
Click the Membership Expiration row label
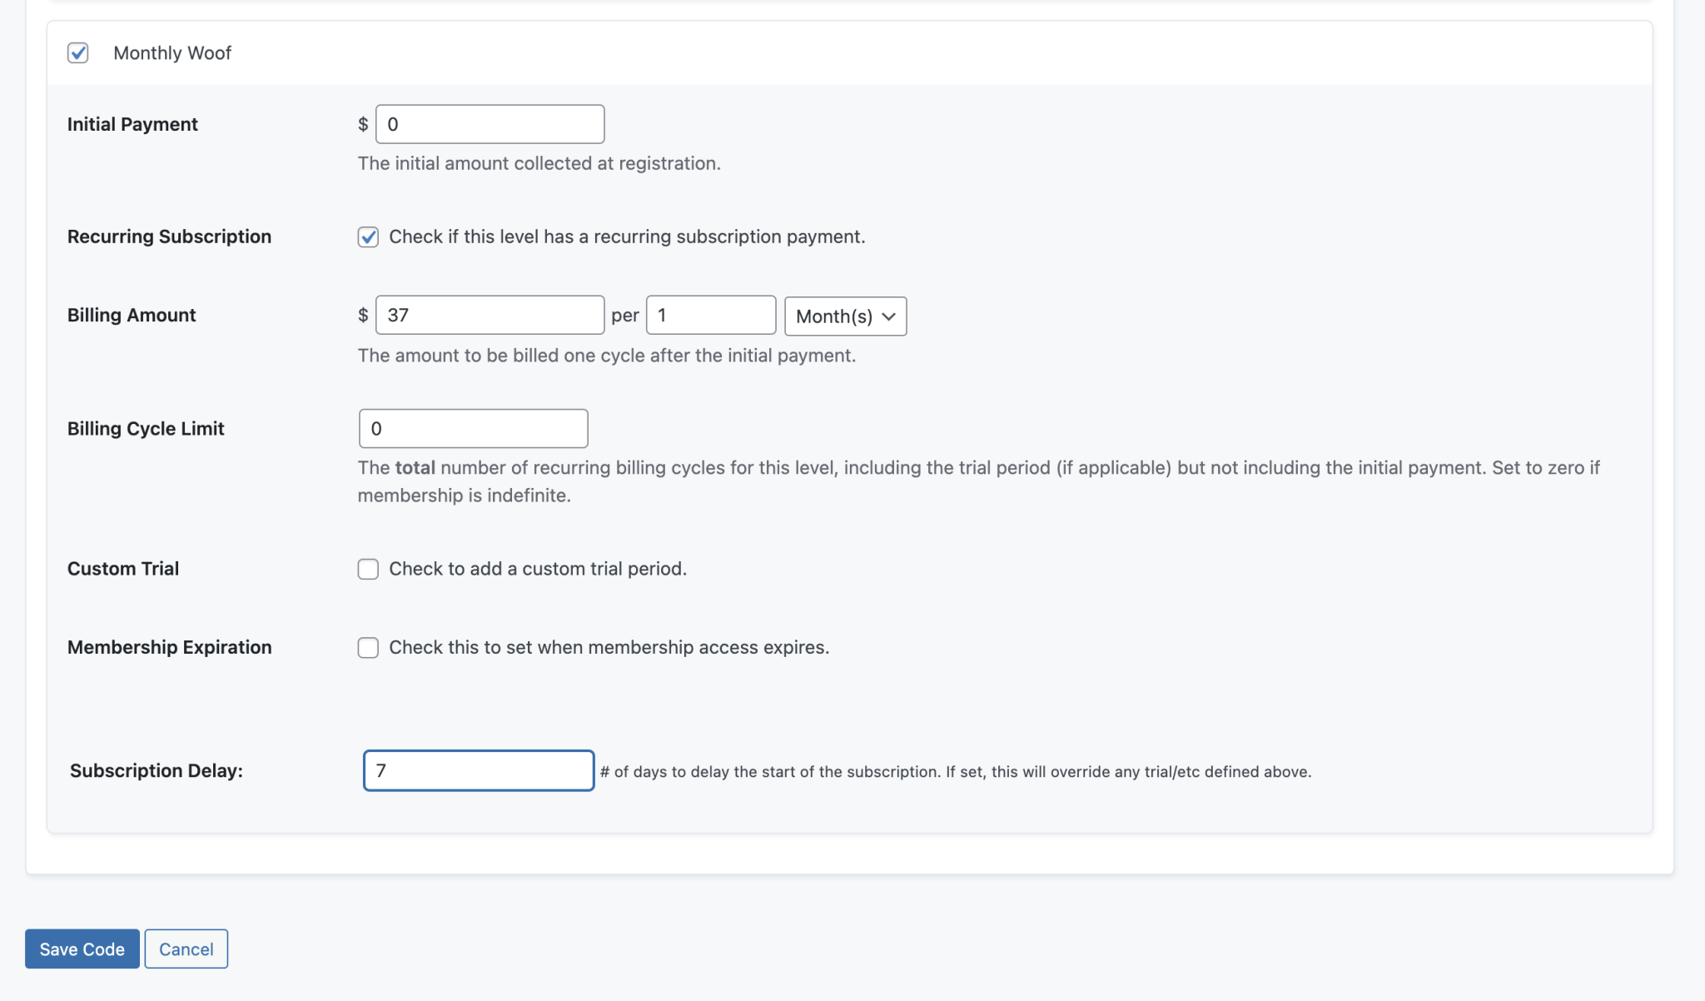click(x=169, y=647)
